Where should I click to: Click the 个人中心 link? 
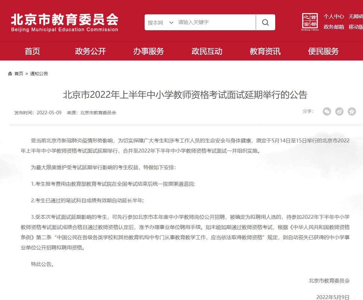pyautogui.click(x=334, y=17)
